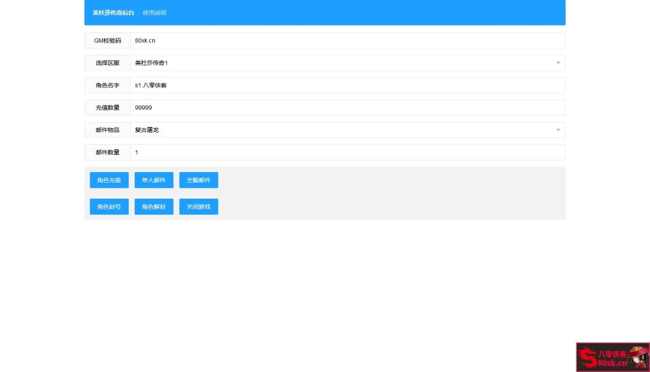Click the selected server value 美杜莎传奇1
The width and height of the screenshot is (650, 372).
(152, 63)
